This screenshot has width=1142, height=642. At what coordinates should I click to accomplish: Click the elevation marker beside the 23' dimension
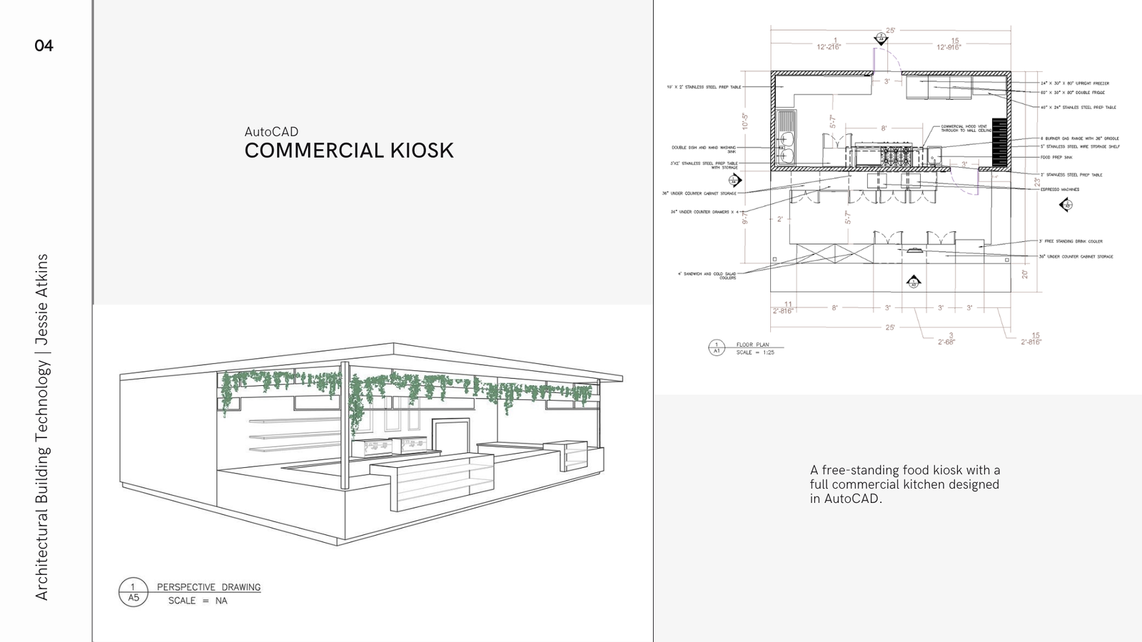1066,205
